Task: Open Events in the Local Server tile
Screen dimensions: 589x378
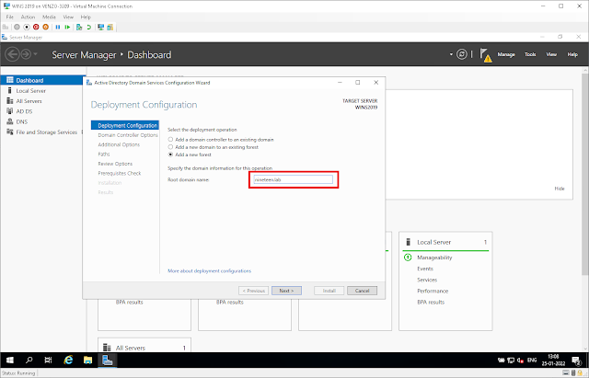Action: point(425,269)
